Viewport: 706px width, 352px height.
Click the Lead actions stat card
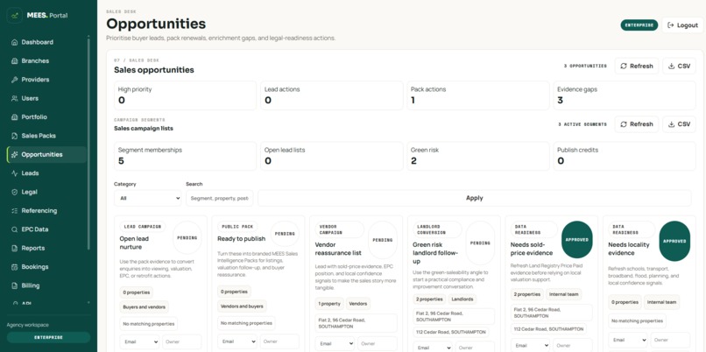[331, 95]
